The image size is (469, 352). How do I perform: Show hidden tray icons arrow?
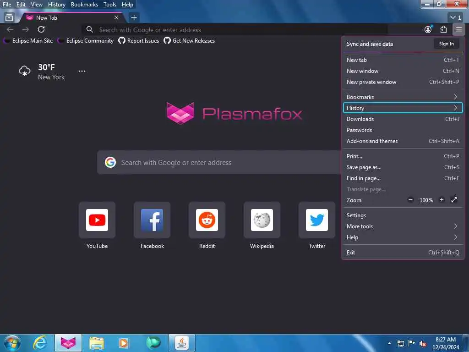coord(389,343)
